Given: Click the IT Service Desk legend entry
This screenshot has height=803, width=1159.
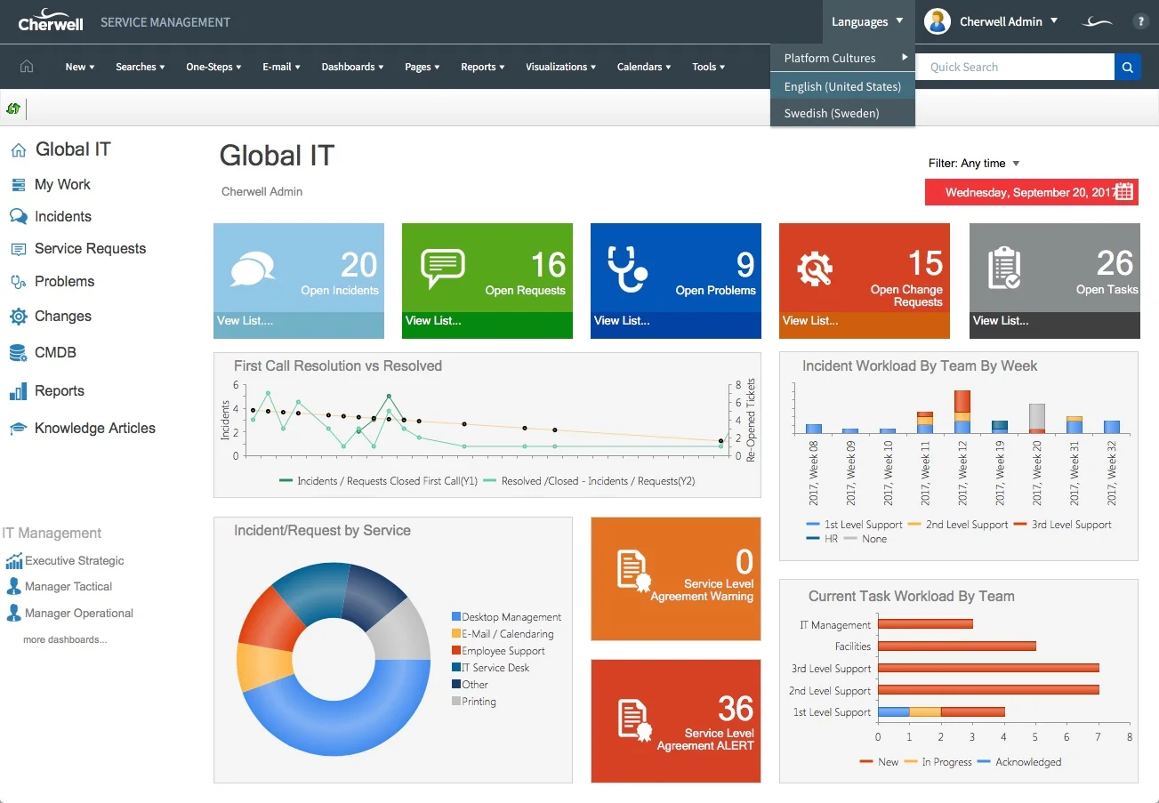Looking at the screenshot, I should [x=491, y=667].
